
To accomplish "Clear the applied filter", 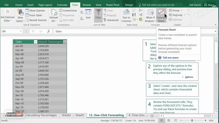I will (x=108, y=11).
